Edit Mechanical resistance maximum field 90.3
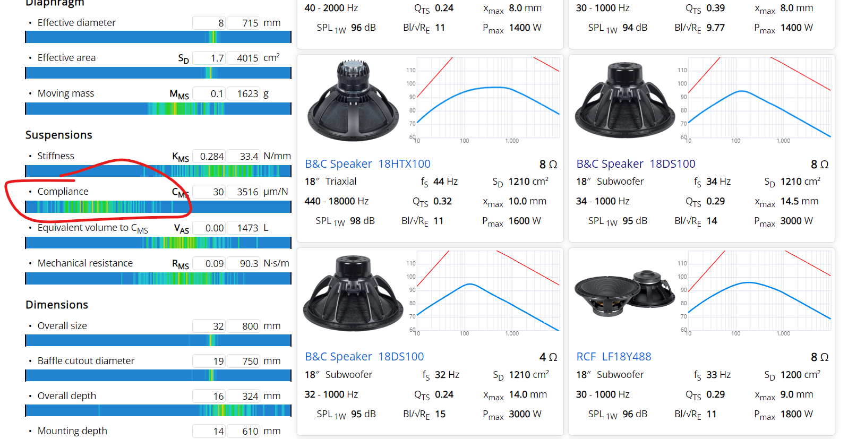The image size is (848, 439). tap(244, 263)
